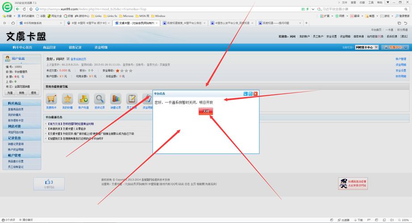Click the browser skin shirt icon
The width and height of the screenshot is (412, 223).
coord(387,2)
